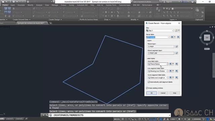Open the Area label style dropdown
The image size is (215, 121).
(158, 64)
